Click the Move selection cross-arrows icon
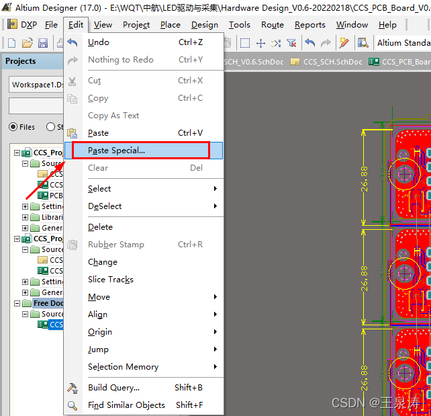The height and width of the screenshot is (416, 431). pos(260,43)
